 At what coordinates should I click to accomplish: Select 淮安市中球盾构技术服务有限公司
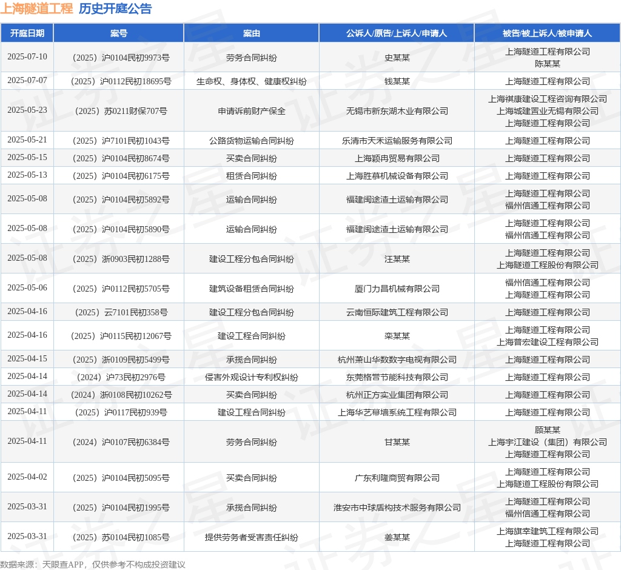click(397, 508)
